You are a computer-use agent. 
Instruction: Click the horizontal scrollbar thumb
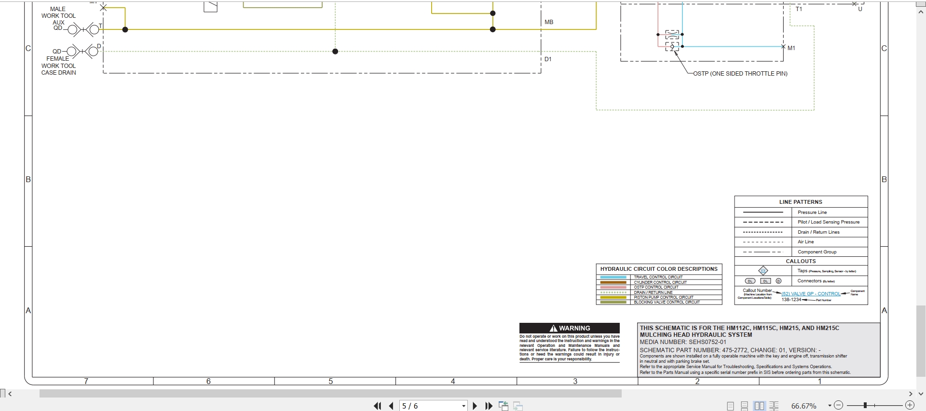pyautogui.click(x=330, y=394)
